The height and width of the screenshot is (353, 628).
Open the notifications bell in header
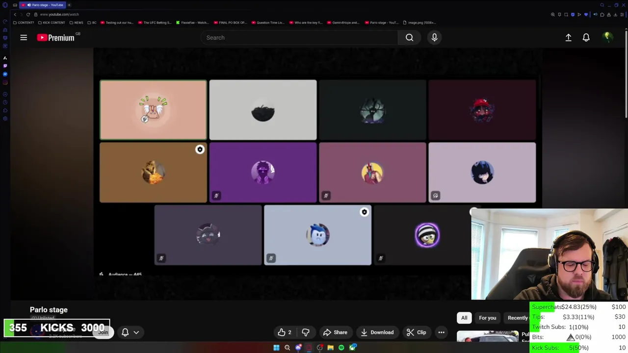[586, 37]
